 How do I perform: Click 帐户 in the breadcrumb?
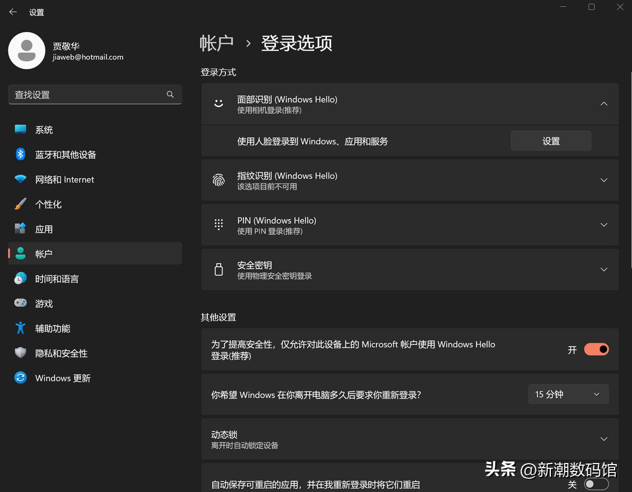click(216, 44)
